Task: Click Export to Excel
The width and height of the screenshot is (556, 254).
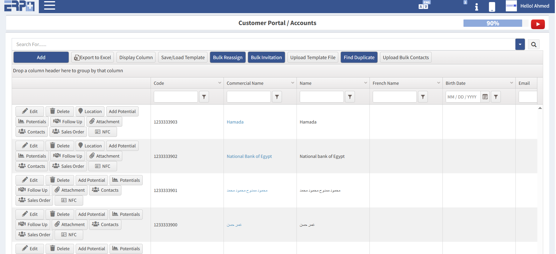Action: (93, 57)
